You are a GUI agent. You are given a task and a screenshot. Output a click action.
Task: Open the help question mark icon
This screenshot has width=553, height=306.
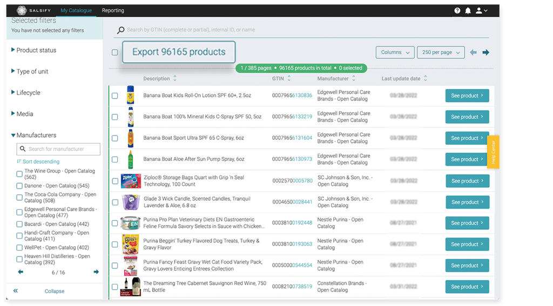coord(457,11)
